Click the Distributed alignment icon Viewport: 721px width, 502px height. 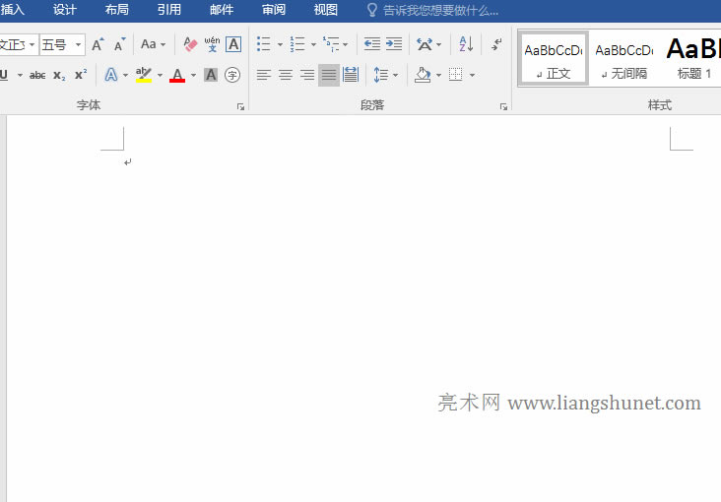point(351,75)
